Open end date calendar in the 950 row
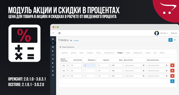179x95 pixels. click(x=167, y=65)
